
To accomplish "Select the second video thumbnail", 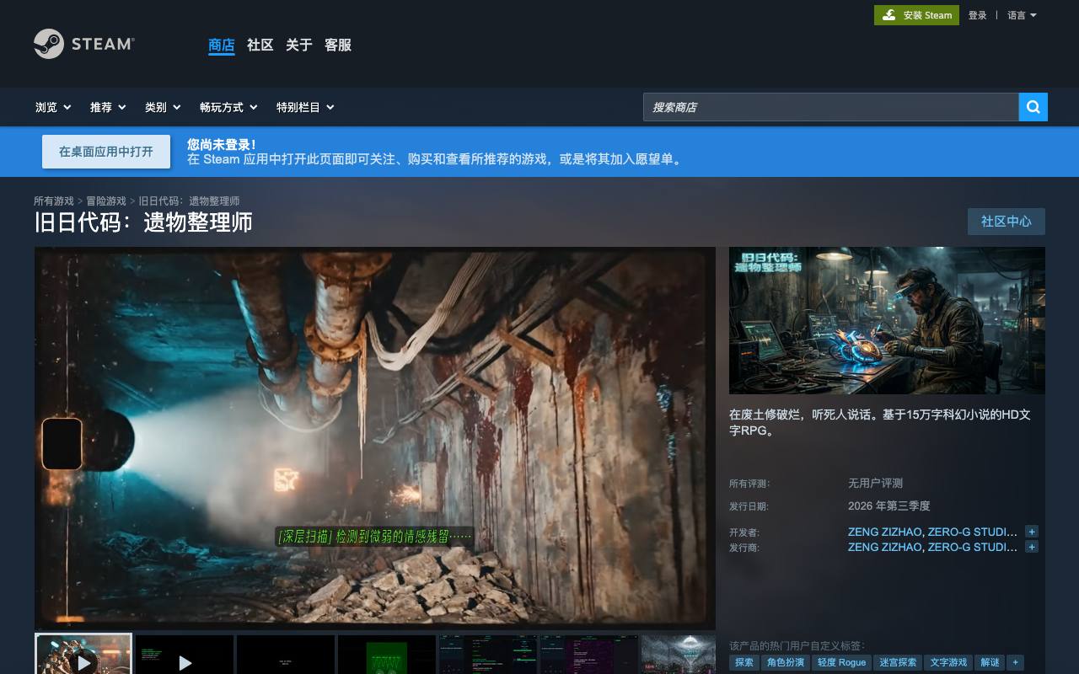I will click(x=185, y=655).
